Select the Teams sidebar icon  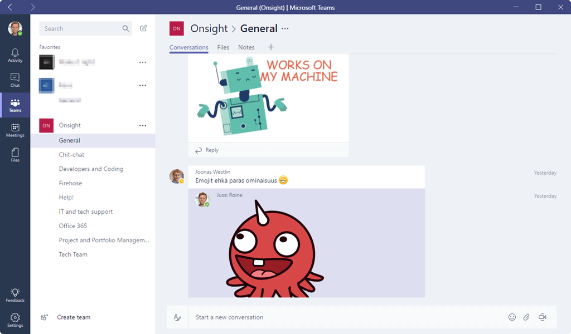[x=15, y=105]
